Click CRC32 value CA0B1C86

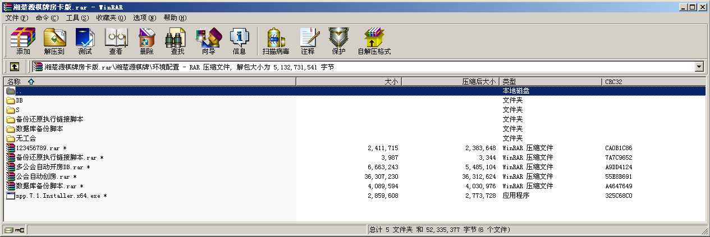(x=619, y=148)
